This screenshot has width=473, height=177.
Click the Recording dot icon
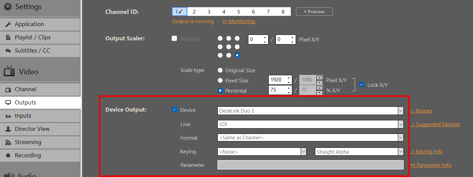click(8, 156)
